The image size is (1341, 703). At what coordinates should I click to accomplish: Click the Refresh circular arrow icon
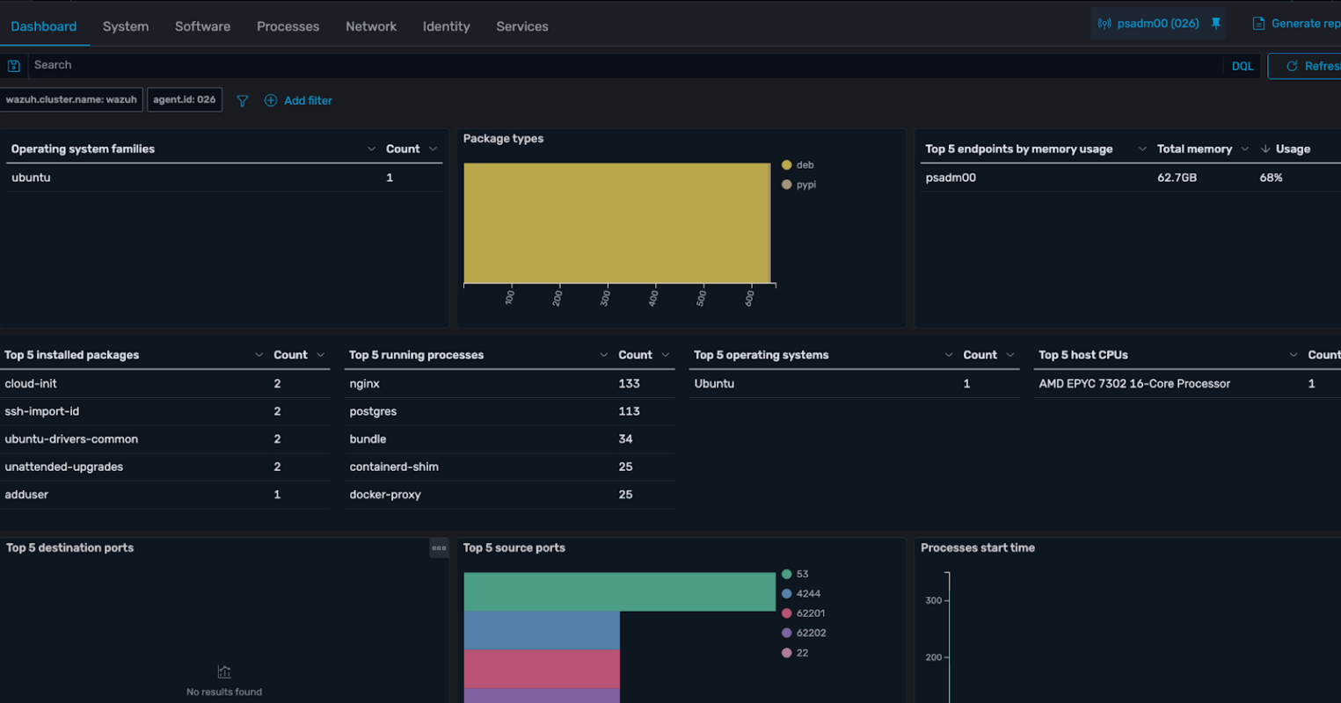coord(1292,66)
